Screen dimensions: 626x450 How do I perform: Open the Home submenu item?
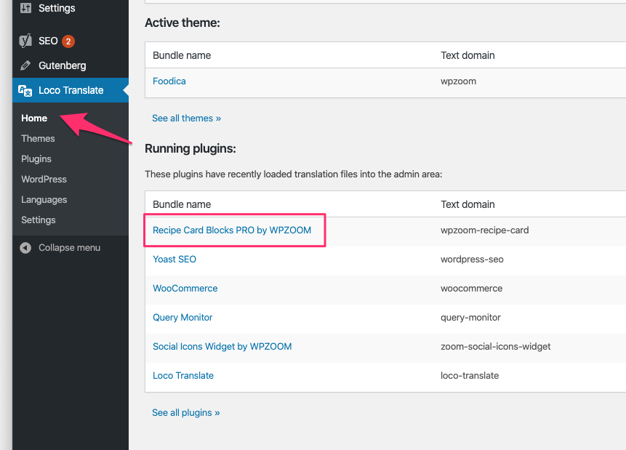[x=34, y=118]
